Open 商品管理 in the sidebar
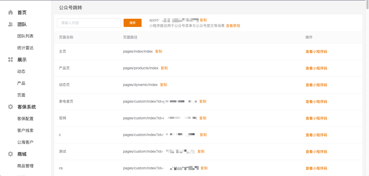The image size is (369, 176). pyautogui.click(x=25, y=166)
